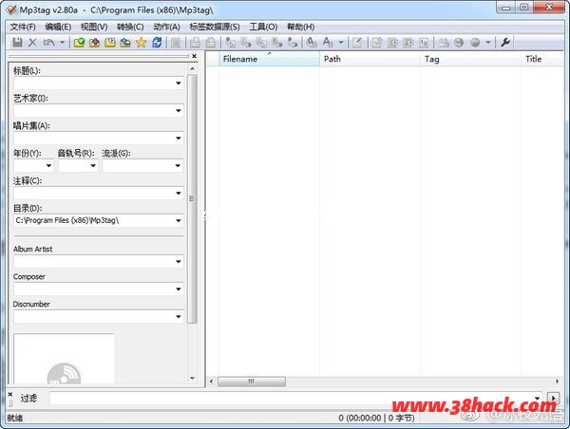Viewport: 570px width, 429px height.
Task: Expand the 音轨号(R) dropdown
Action: point(93,166)
